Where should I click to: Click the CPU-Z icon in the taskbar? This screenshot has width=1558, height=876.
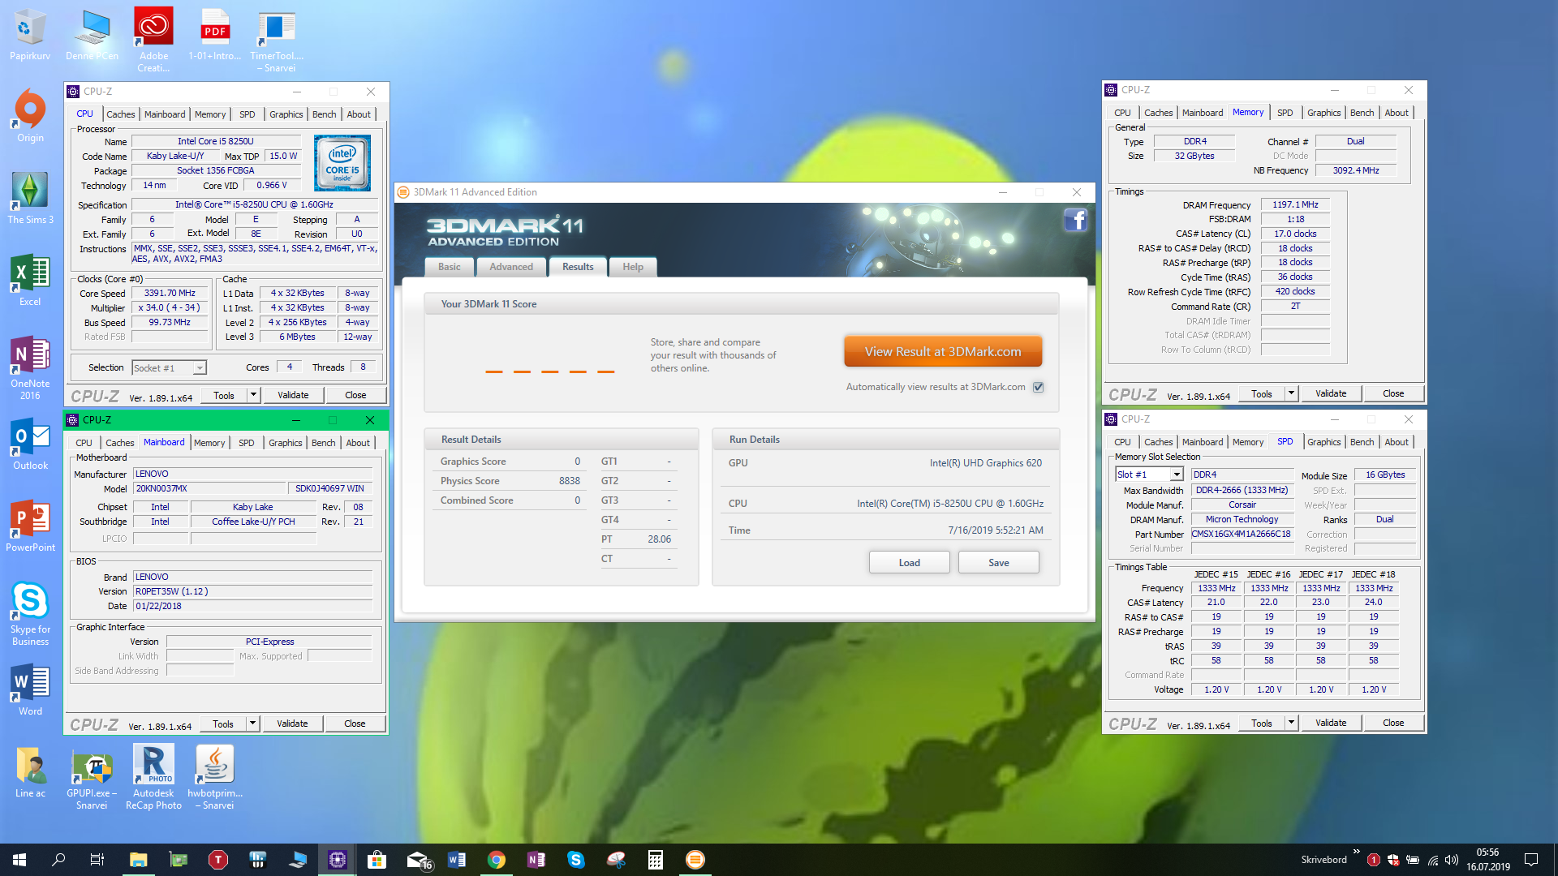(x=337, y=859)
